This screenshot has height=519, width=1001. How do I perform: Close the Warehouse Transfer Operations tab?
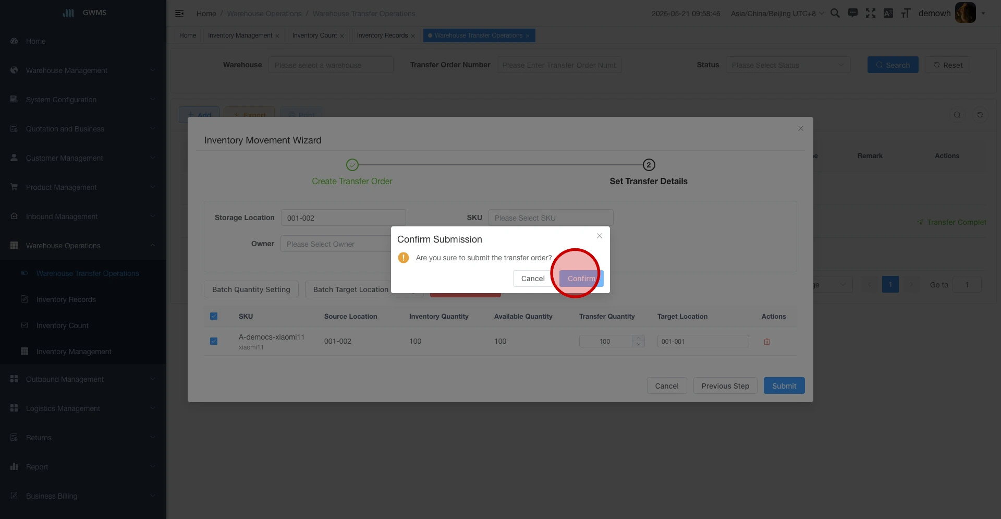point(528,36)
